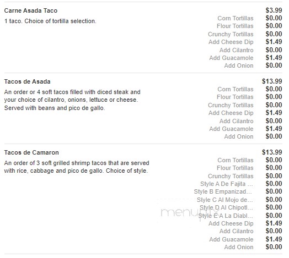Select Add Cilantro under Tacos de Asada
The height and width of the screenshot is (258, 289).
pos(236,121)
